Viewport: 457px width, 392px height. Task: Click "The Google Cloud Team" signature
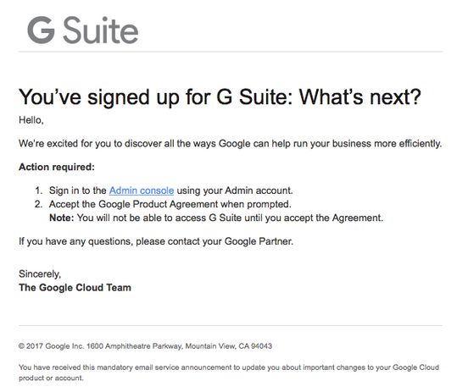[x=75, y=288]
